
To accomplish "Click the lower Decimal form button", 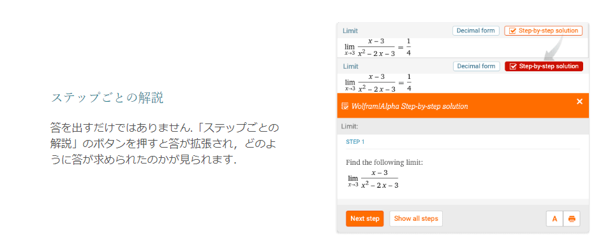I will click(x=476, y=67).
